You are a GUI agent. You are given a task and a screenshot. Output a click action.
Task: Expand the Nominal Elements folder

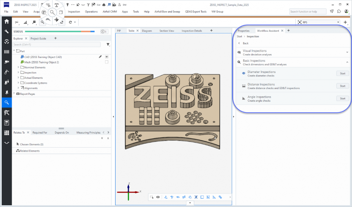point(18,67)
